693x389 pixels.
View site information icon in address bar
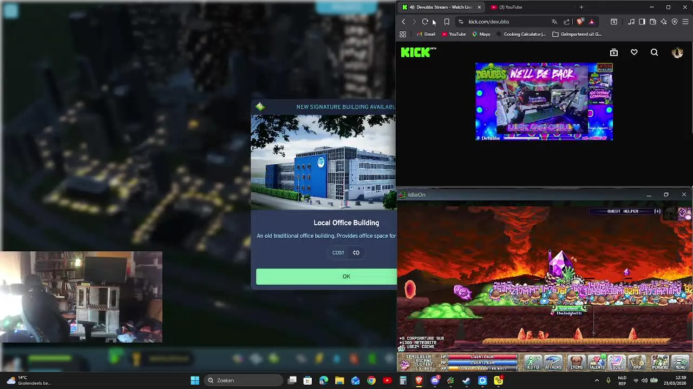pos(461,22)
